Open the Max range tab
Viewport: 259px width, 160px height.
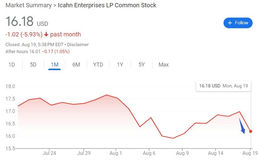163,65
